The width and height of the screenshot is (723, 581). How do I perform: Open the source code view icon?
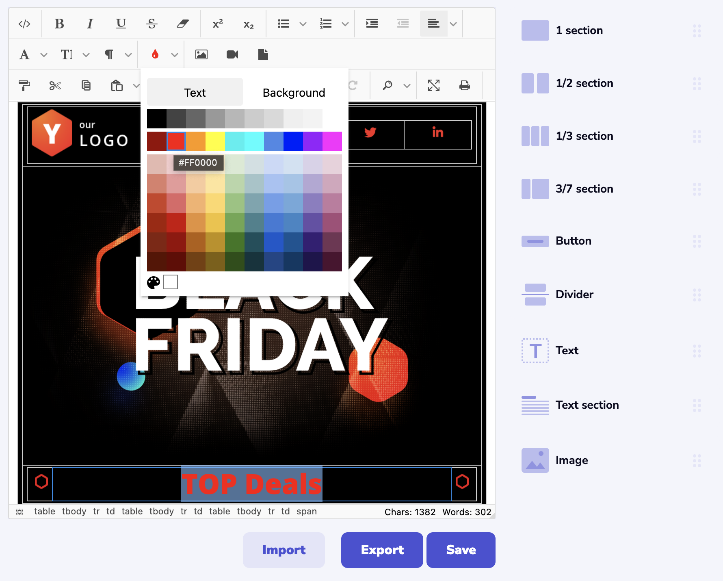click(x=24, y=24)
